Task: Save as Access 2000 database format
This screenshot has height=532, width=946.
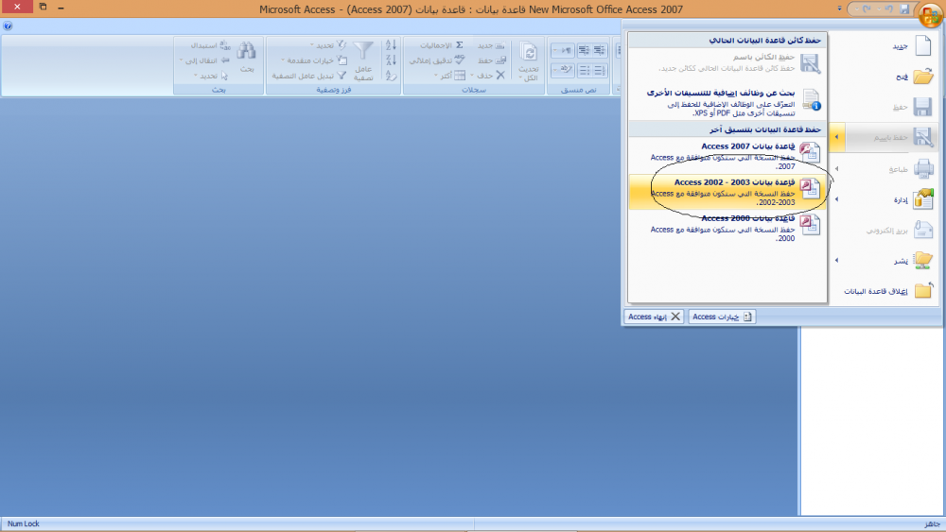Action: click(727, 228)
